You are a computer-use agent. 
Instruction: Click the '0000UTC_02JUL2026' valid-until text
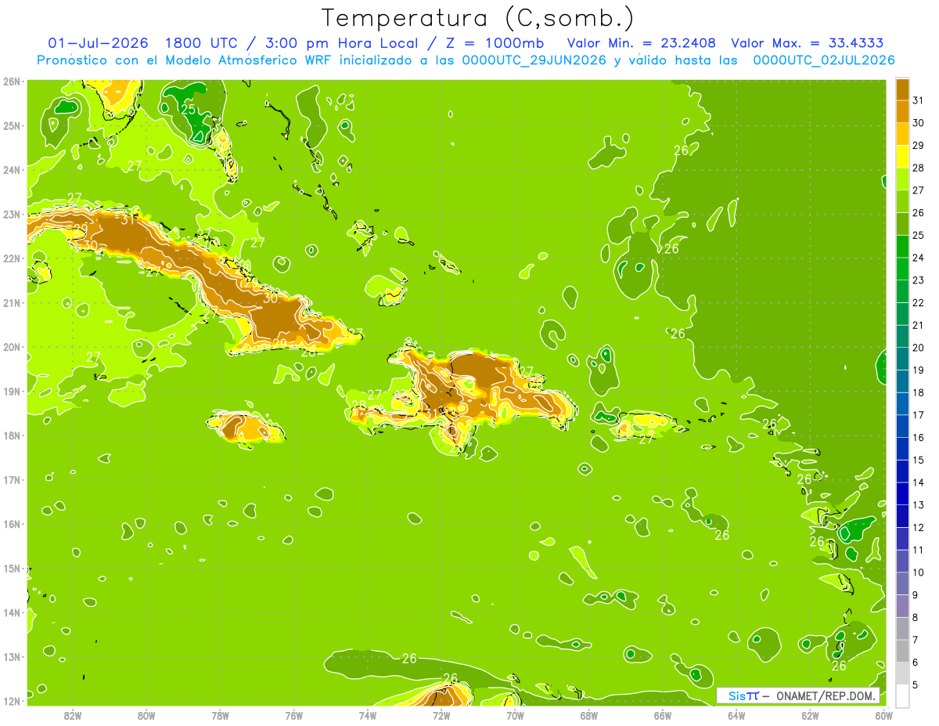pos(824,60)
